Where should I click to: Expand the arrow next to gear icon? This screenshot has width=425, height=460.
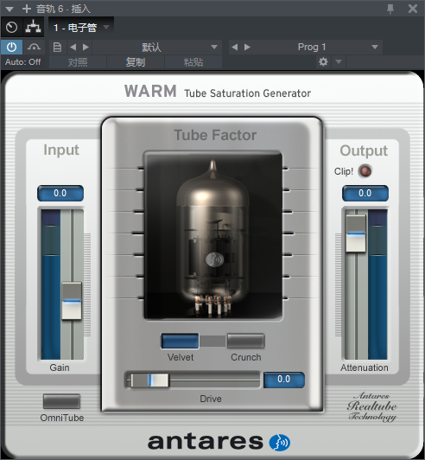[339, 62]
